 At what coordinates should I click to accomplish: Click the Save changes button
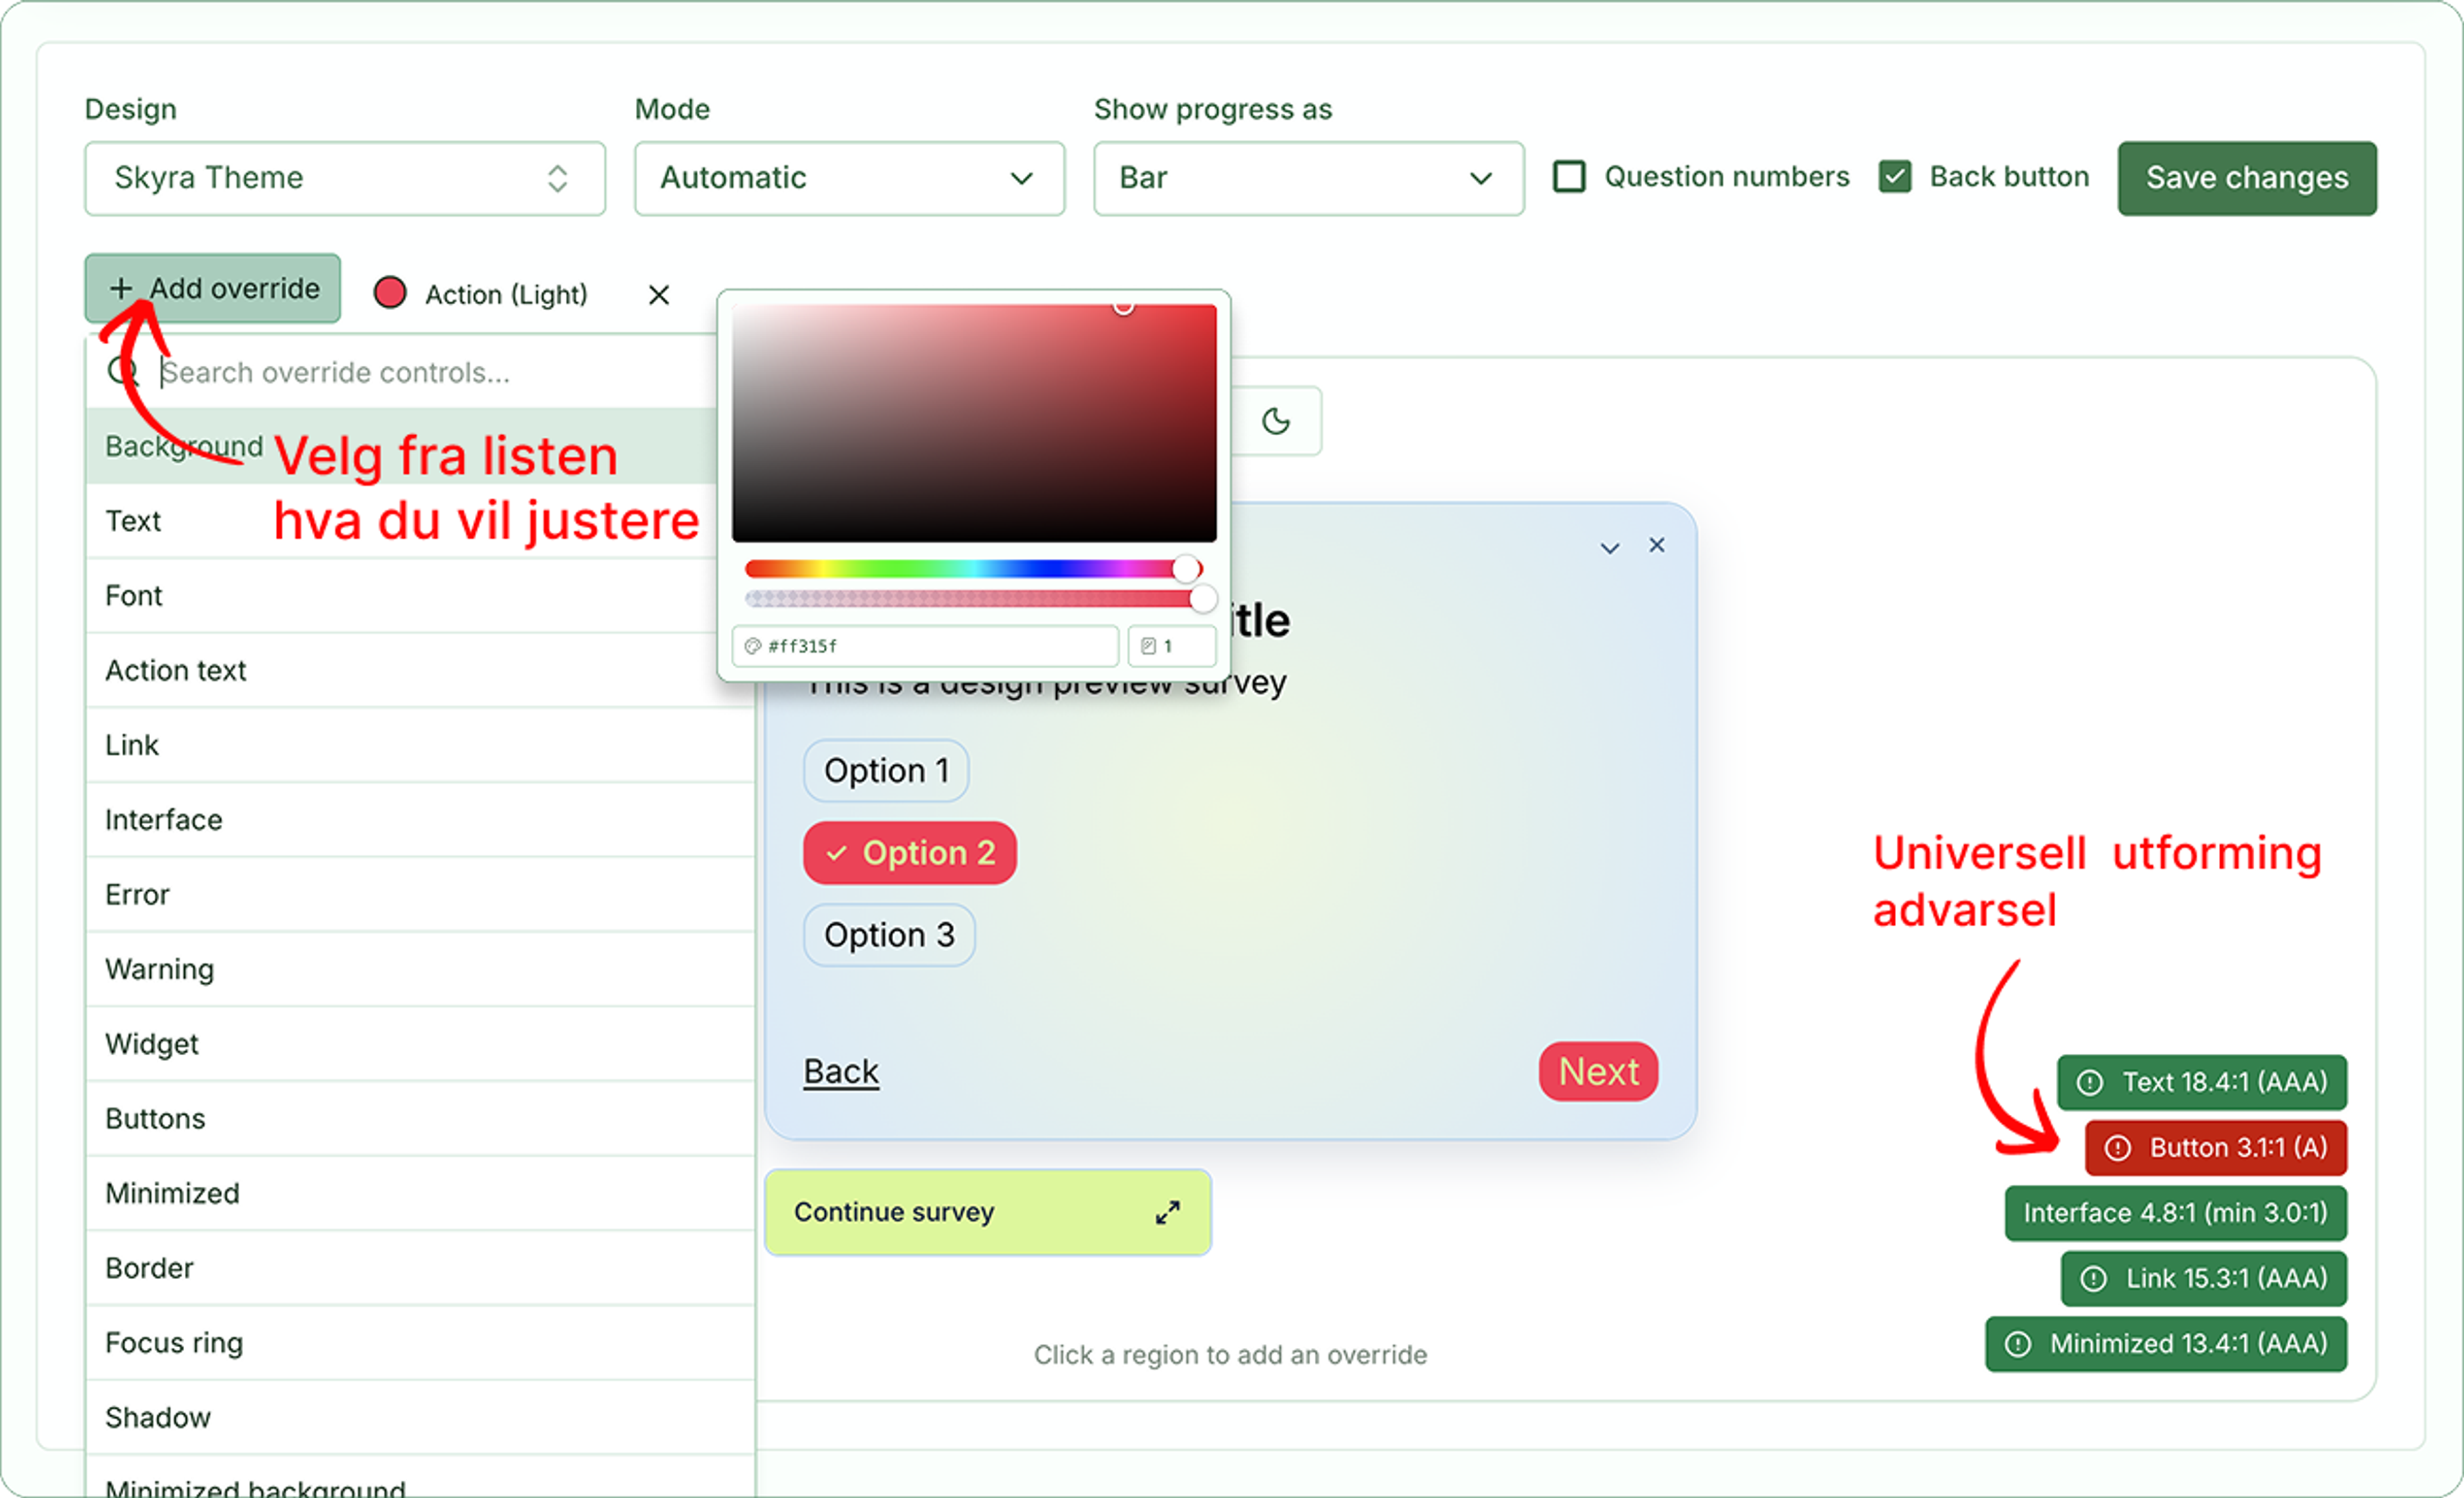pyautogui.click(x=2247, y=178)
